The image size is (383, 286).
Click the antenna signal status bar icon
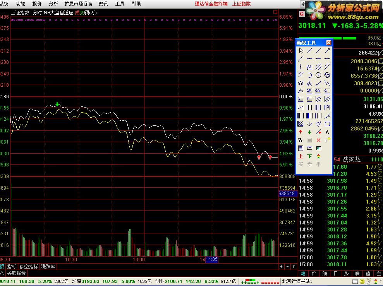coord(369,281)
